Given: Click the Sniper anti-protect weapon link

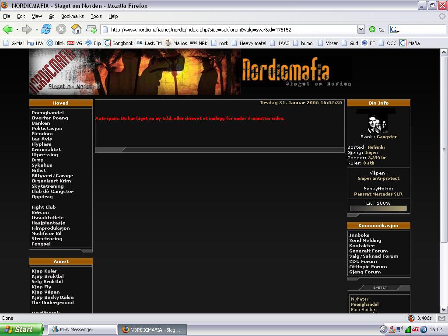Looking at the screenshot, I should 378,178.
